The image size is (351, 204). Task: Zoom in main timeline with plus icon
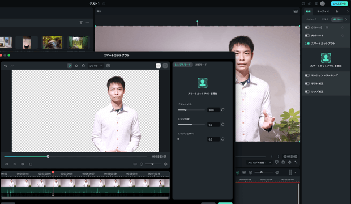click(277, 172)
